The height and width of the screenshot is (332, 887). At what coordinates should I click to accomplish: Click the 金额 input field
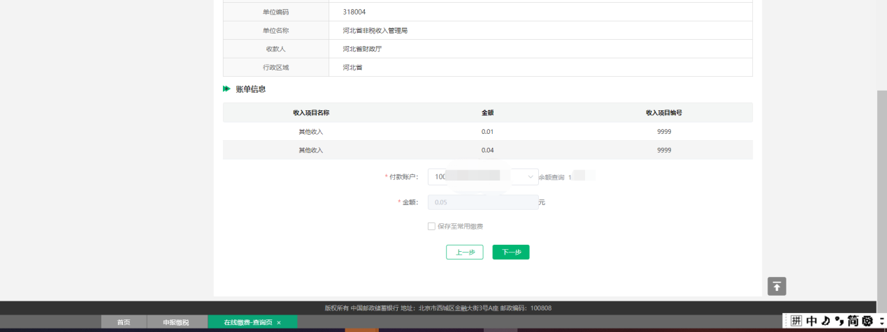pos(482,202)
